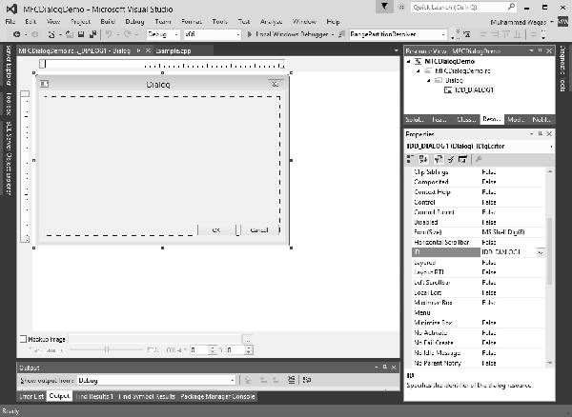Click the Control Events lightning icon
Screen dimensions: 572x417
click(x=451, y=159)
